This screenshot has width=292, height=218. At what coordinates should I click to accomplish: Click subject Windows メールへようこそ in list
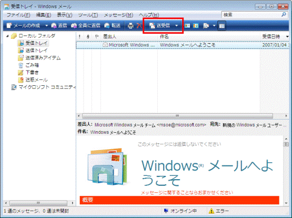[187, 45]
